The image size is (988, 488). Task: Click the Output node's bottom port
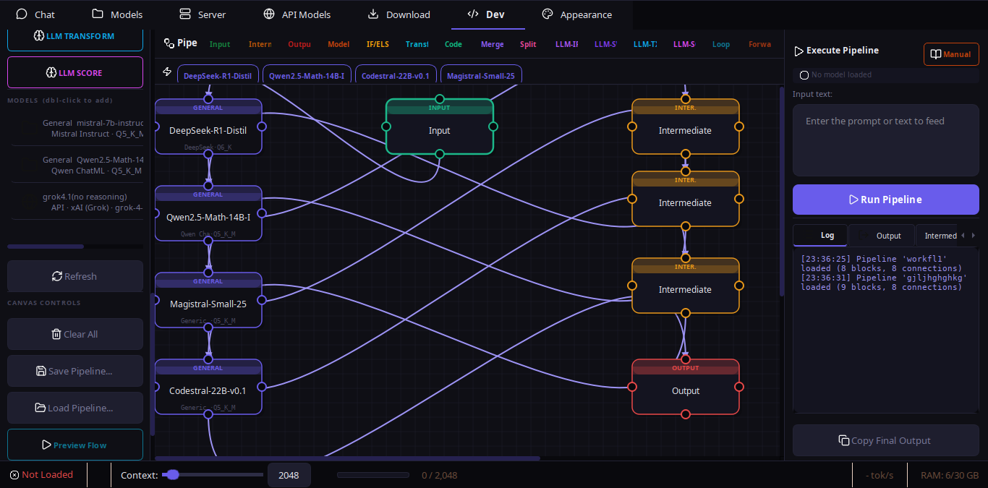[x=686, y=414]
